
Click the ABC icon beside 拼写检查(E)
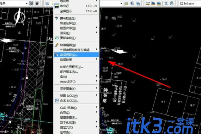tap(56, 18)
